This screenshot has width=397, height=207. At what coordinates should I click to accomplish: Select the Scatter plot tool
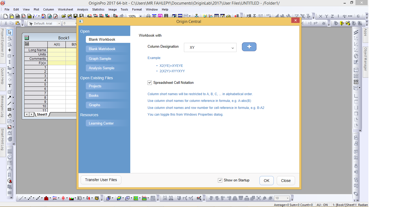(30, 198)
